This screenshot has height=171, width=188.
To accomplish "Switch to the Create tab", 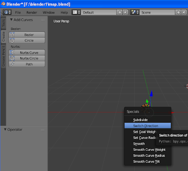I will tap(3, 37).
